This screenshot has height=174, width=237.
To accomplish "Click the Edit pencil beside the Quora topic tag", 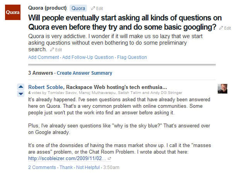I will (x=97, y=8).
